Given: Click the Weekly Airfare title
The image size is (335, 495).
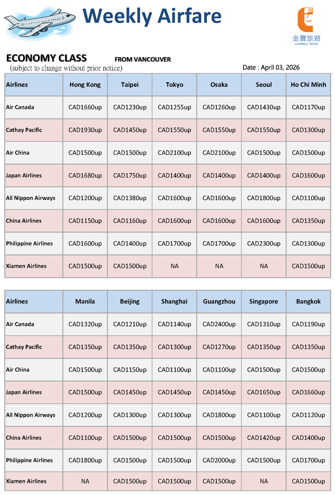Looking at the screenshot, I should point(152,16).
